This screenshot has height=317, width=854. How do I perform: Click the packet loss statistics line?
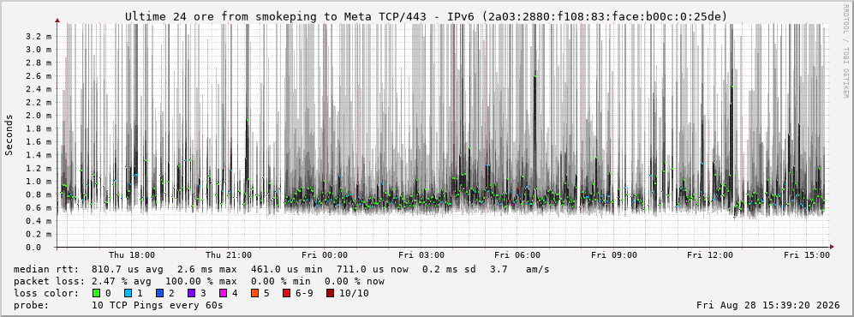[x=199, y=282]
